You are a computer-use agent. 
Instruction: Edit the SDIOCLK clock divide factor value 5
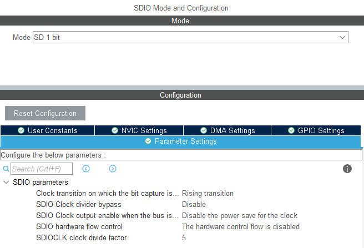tap(184, 237)
